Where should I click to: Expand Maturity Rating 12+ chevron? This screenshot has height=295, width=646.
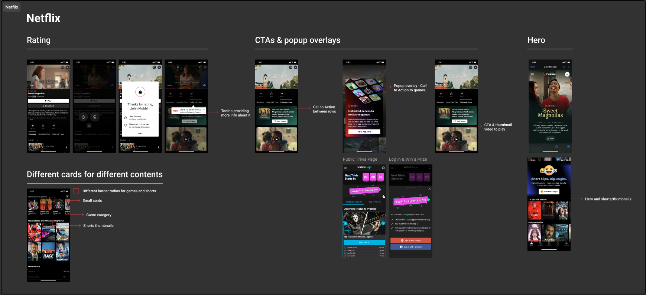(68, 277)
